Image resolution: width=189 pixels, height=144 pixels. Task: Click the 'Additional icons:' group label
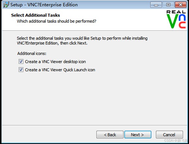point(32,53)
